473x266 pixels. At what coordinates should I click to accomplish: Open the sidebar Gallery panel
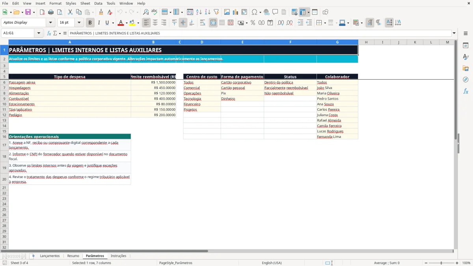(x=466, y=68)
